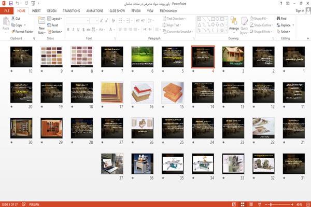Screen dimensions: 311x207
Task: Toggle Bold formatting button
Action: click(68, 30)
